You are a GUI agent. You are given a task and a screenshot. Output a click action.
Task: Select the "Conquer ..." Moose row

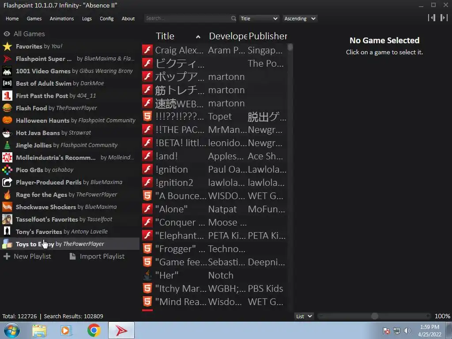point(215,222)
